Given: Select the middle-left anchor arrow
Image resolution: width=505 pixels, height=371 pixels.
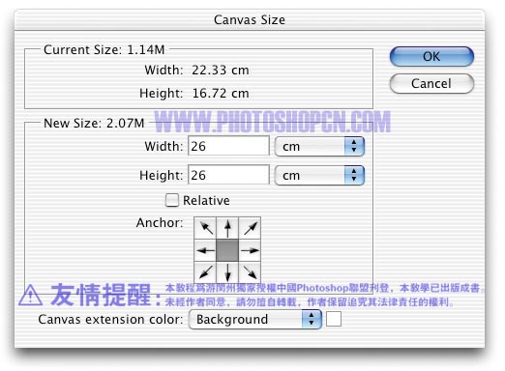Looking at the screenshot, I should point(205,250).
